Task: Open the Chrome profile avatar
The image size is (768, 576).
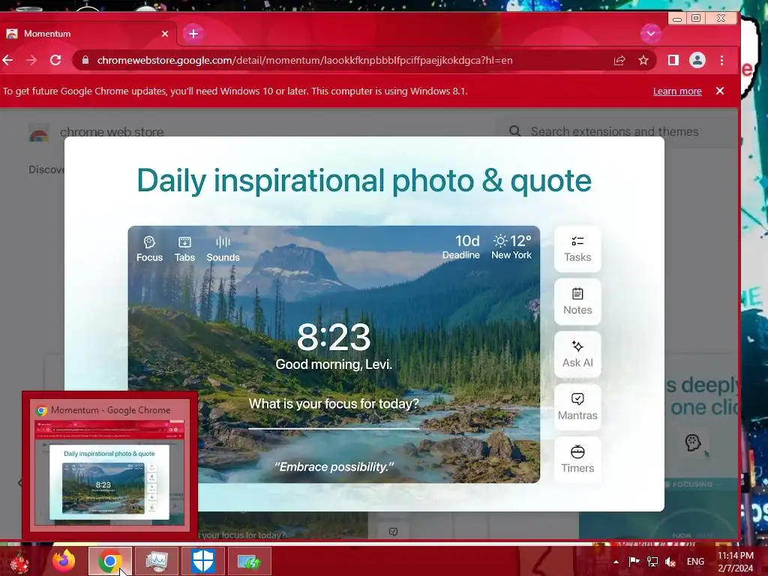Action: pyautogui.click(x=697, y=60)
